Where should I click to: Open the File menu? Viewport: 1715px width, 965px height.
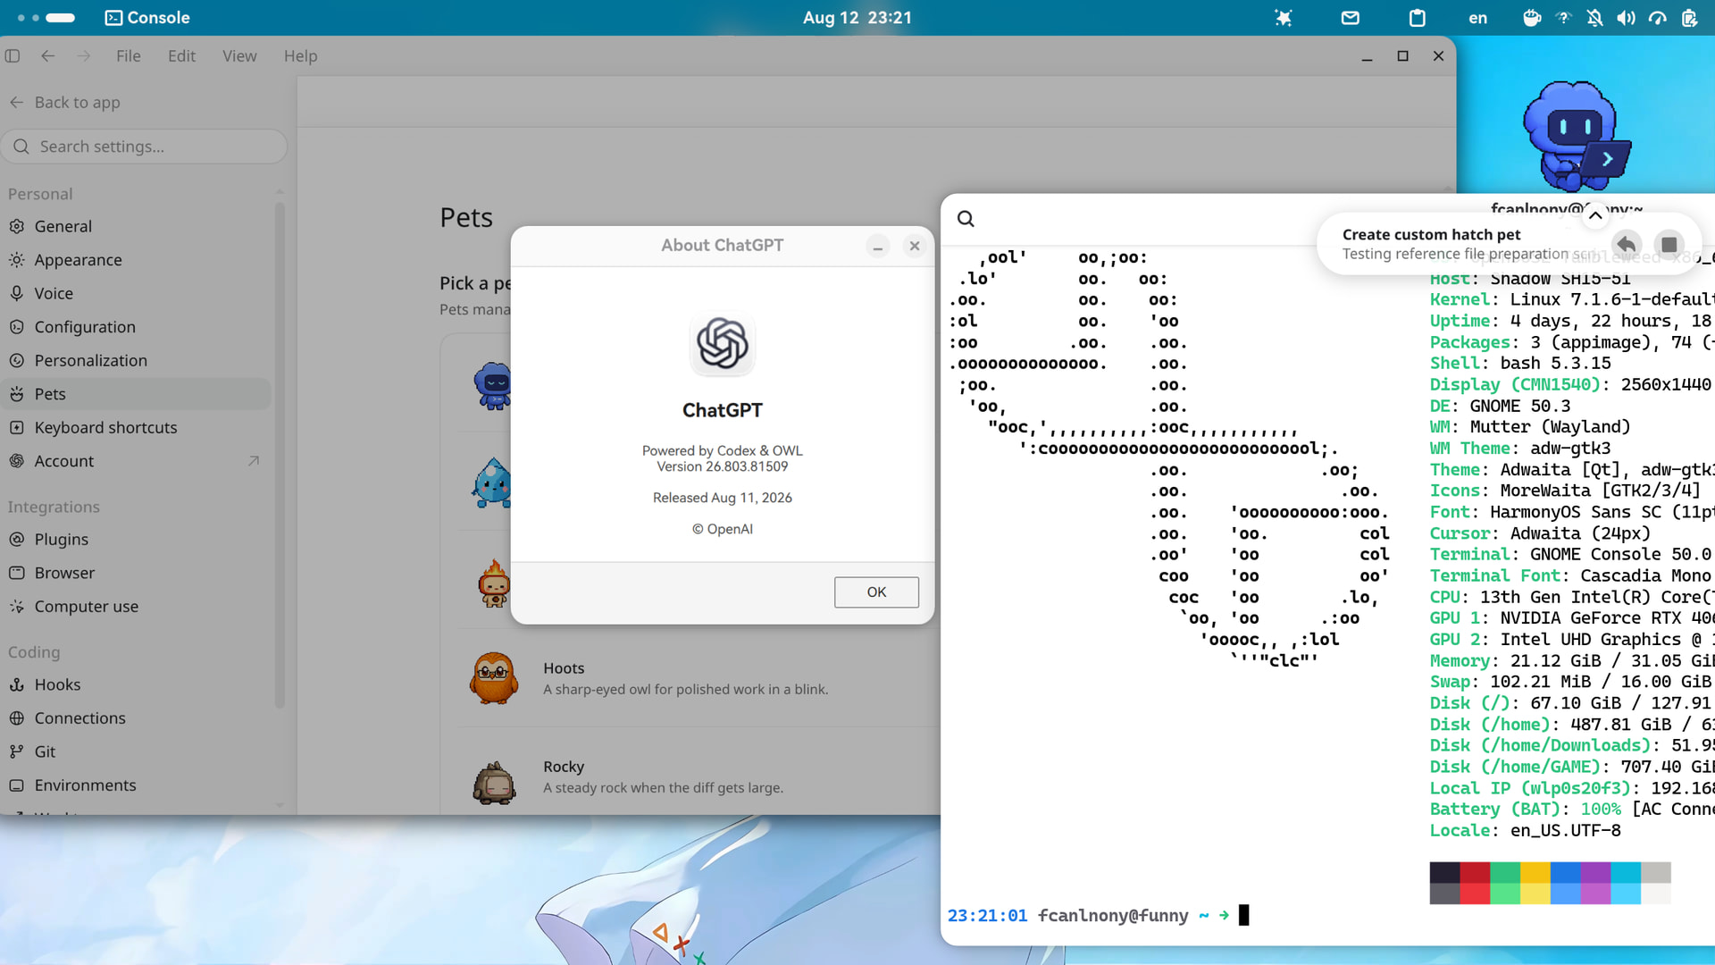point(128,55)
